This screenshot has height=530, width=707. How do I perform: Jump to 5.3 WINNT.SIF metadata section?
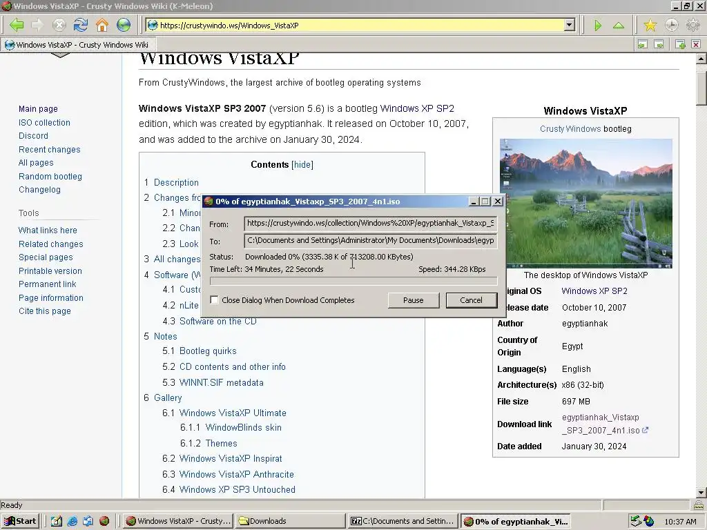click(222, 382)
